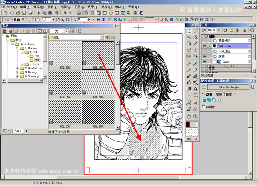Select the line tool in toolbox
The height and width of the screenshot is (186, 257).
tap(188, 95)
